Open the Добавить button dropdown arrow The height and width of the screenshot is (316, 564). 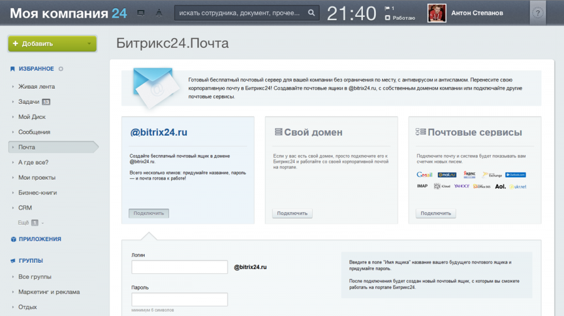tap(89, 44)
